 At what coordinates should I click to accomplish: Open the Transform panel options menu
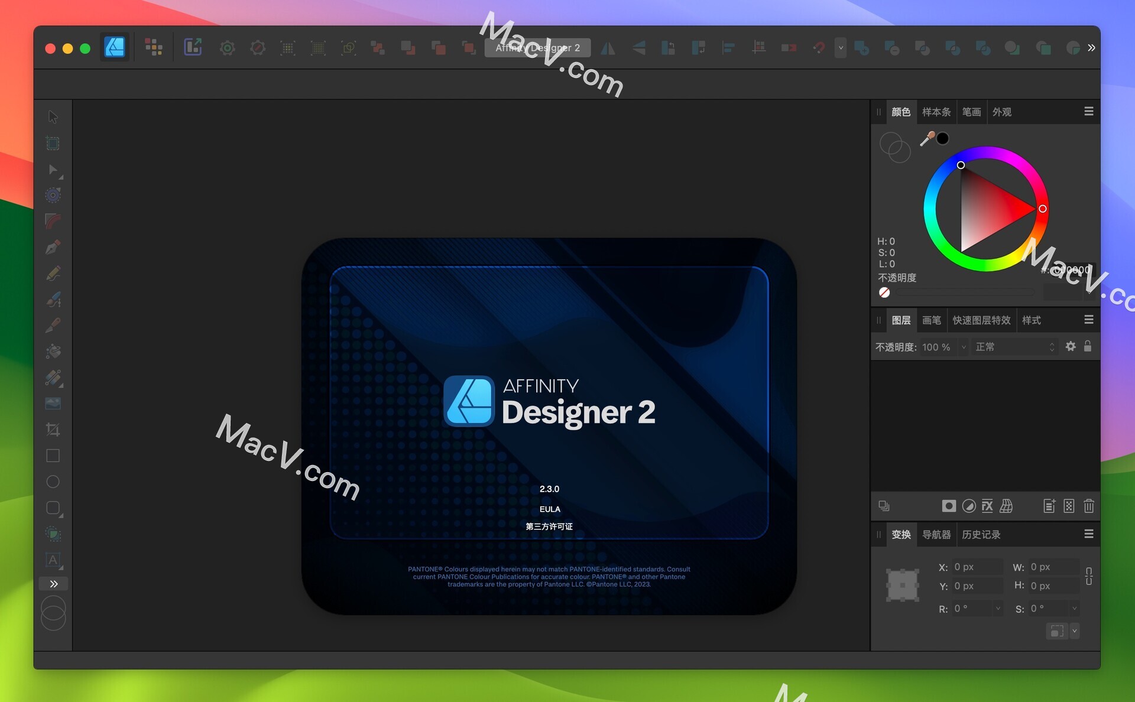[1089, 534]
